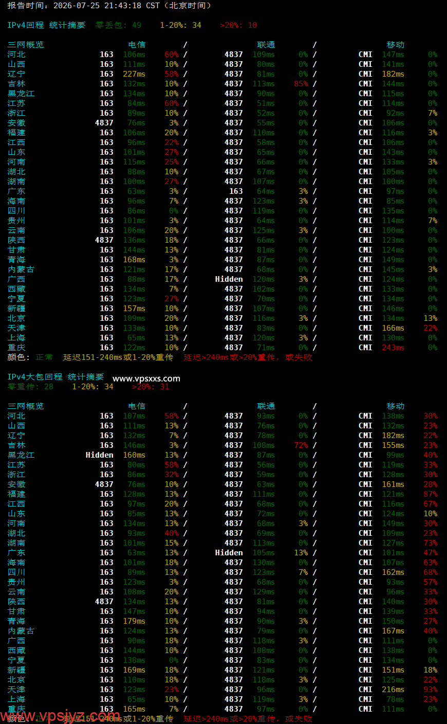Click "87%" retransmit value for 福建 移动
The image size is (447, 724).
click(x=431, y=494)
